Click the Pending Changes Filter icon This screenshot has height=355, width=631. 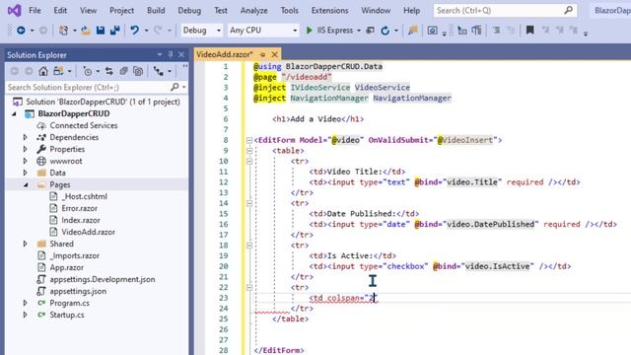[88, 71]
